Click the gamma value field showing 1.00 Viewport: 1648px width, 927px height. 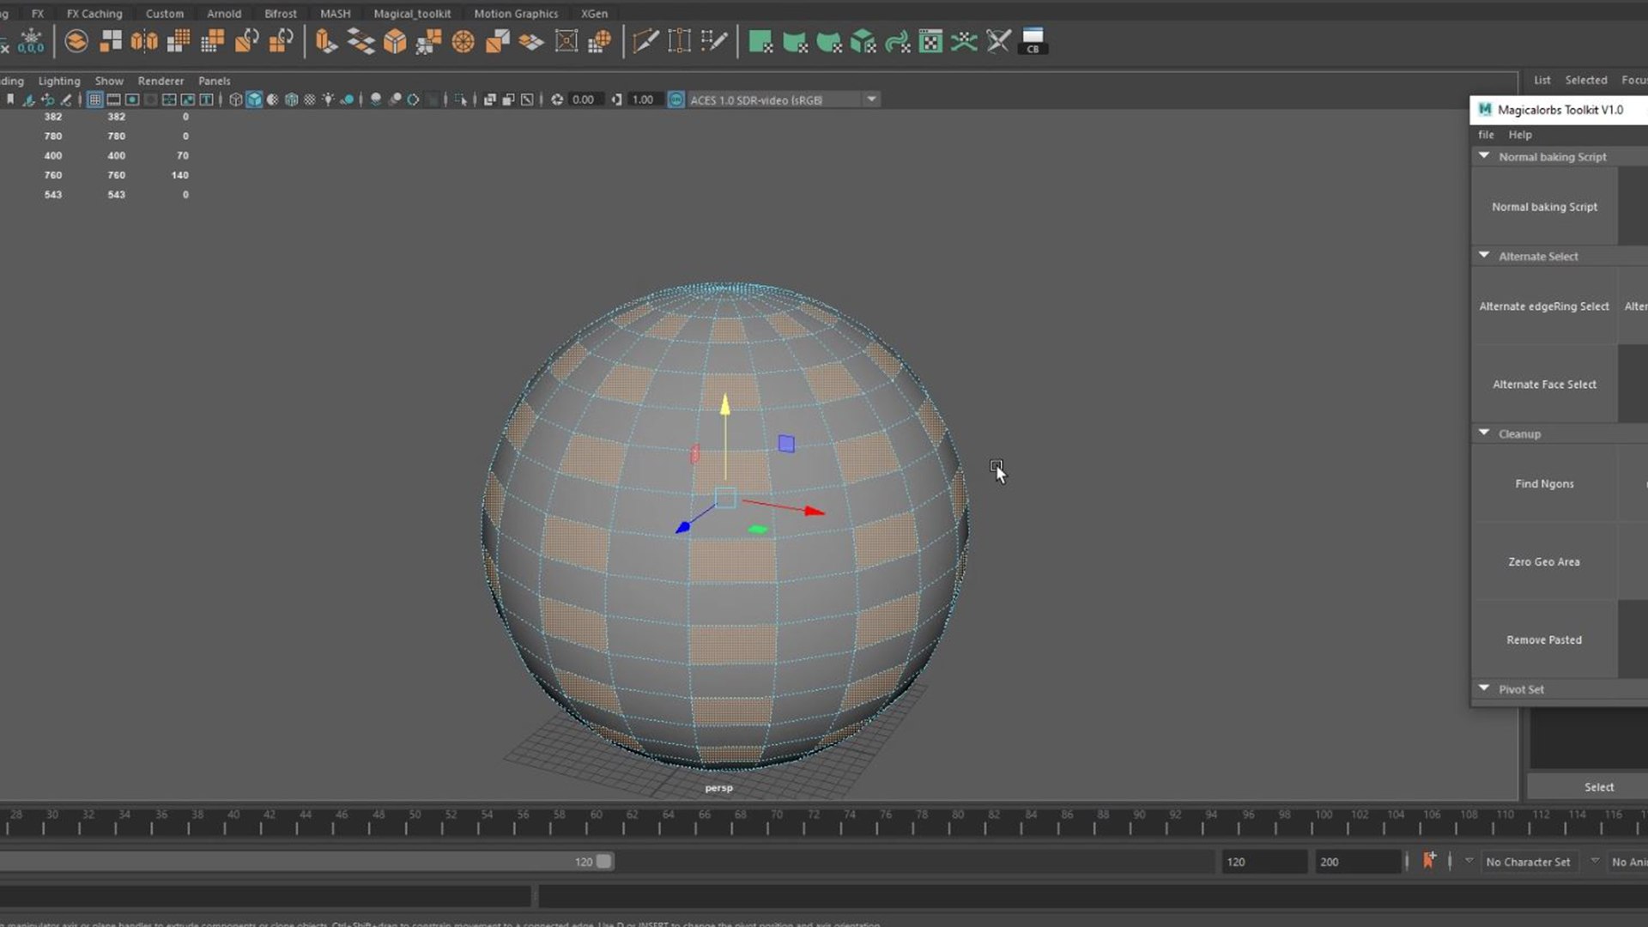click(x=644, y=100)
